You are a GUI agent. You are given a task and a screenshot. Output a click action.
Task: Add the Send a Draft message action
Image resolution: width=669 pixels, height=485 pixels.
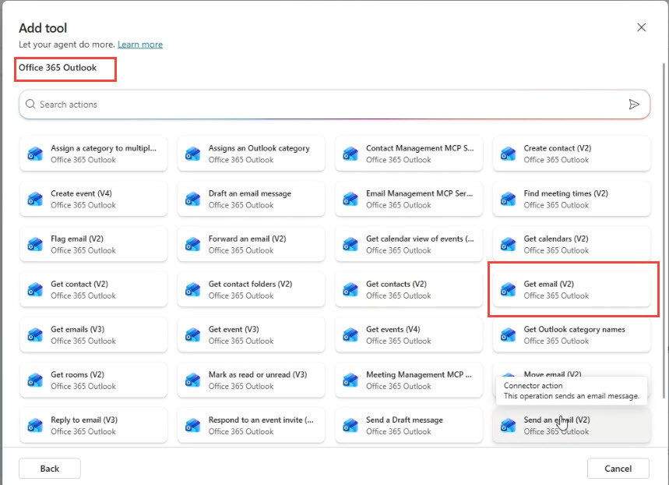[x=409, y=425]
